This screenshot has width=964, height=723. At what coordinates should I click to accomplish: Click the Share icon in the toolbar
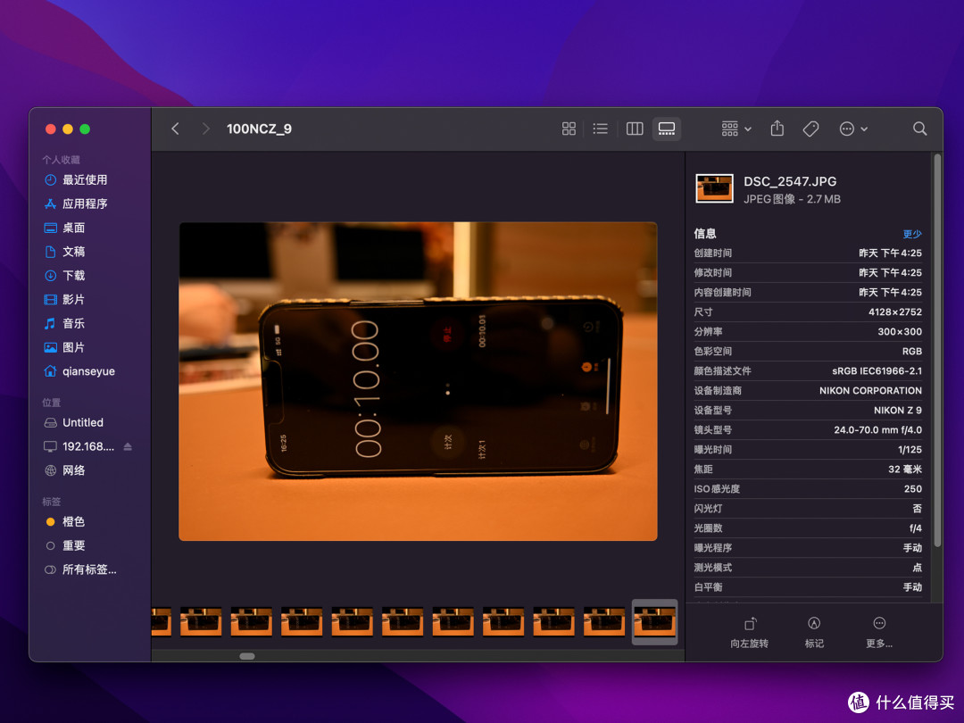tap(777, 128)
